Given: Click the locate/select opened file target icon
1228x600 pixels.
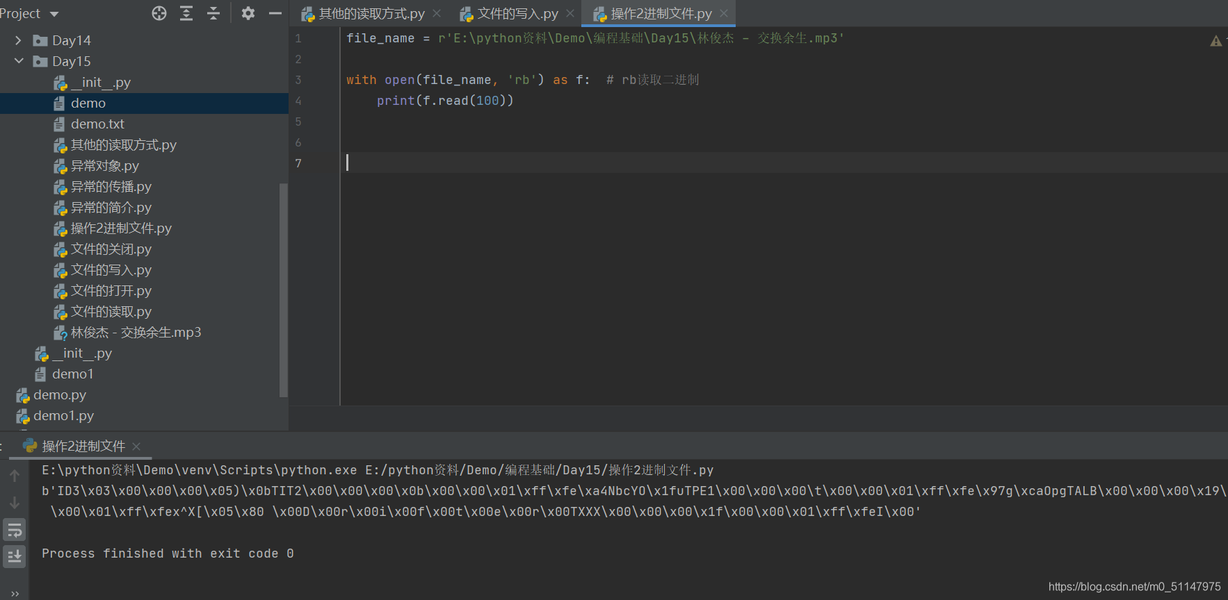Looking at the screenshot, I should [159, 13].
